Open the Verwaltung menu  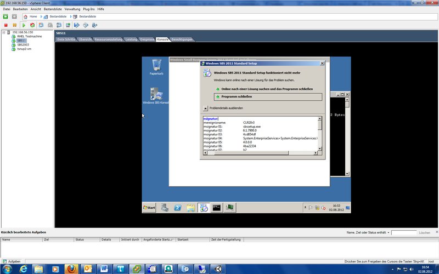click(72, 9)
